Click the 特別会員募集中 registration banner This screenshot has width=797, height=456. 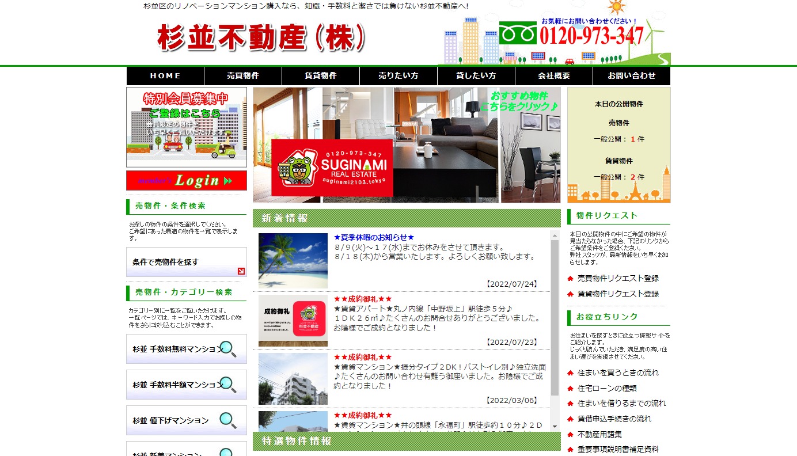click(x=187, y=127)
